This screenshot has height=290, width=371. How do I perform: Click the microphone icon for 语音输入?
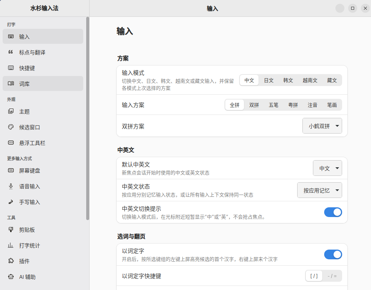[11, 186]
